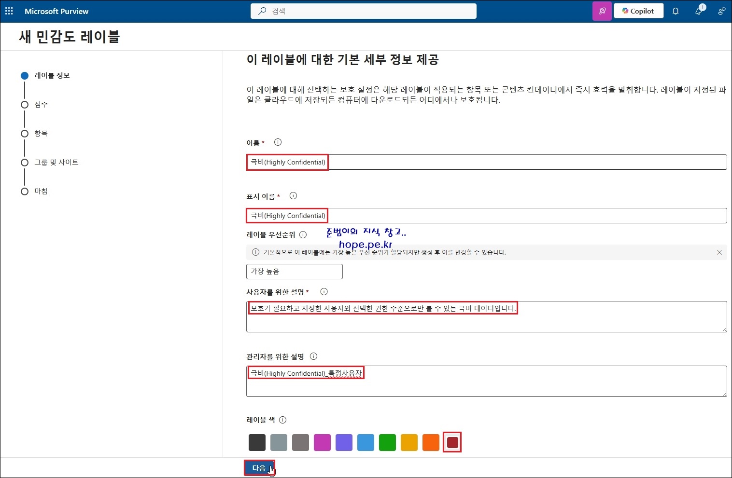Screen dimensions: 732x478
Task: Select the dark red label color
Action: click(452, 442)
